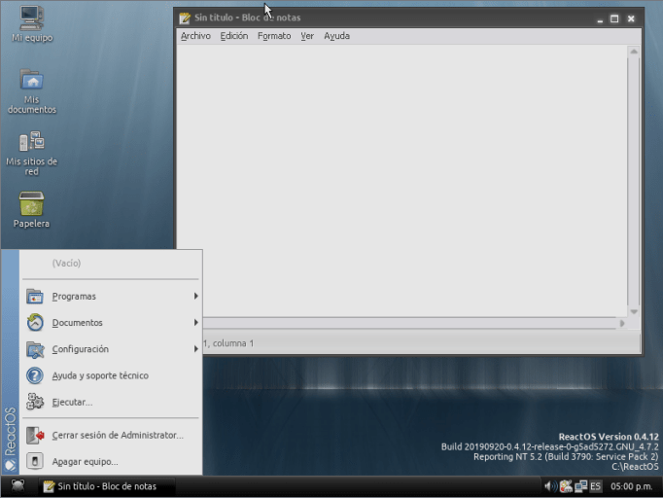
Task: Click the Configuración tools icon in Start menu
Action: click(x=35, y=349)
